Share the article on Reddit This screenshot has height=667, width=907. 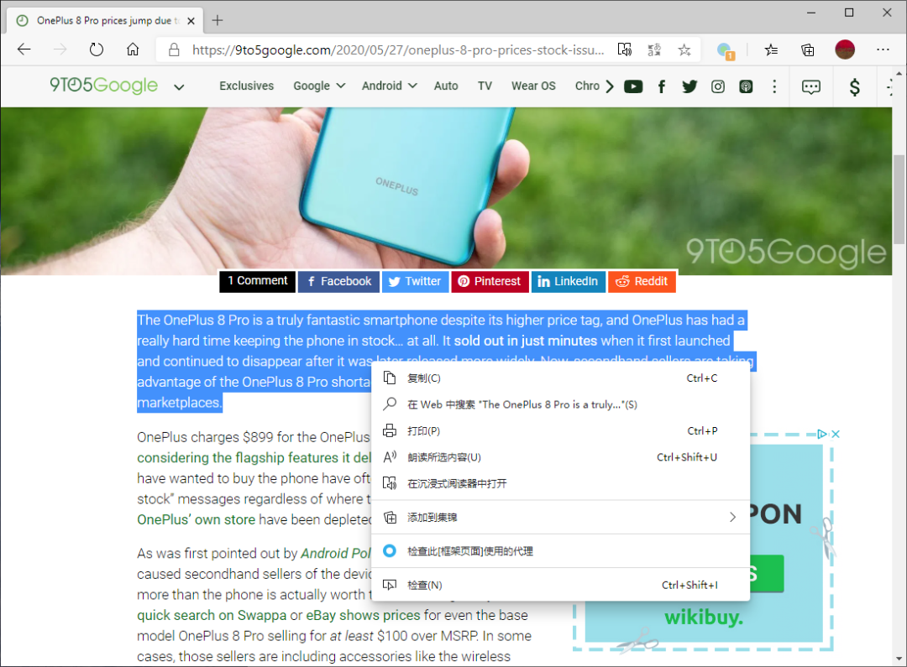tap(642, 281)
